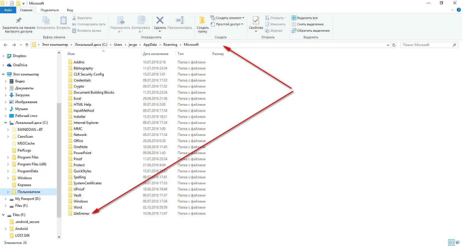Click Скопировать путь button
Screen dimensions: 462x246
tap(89, 24)
